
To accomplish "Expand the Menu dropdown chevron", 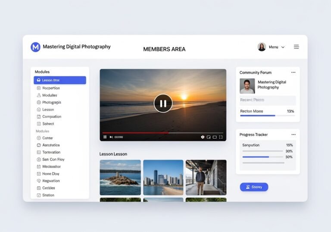I will [x=283, y=47].
